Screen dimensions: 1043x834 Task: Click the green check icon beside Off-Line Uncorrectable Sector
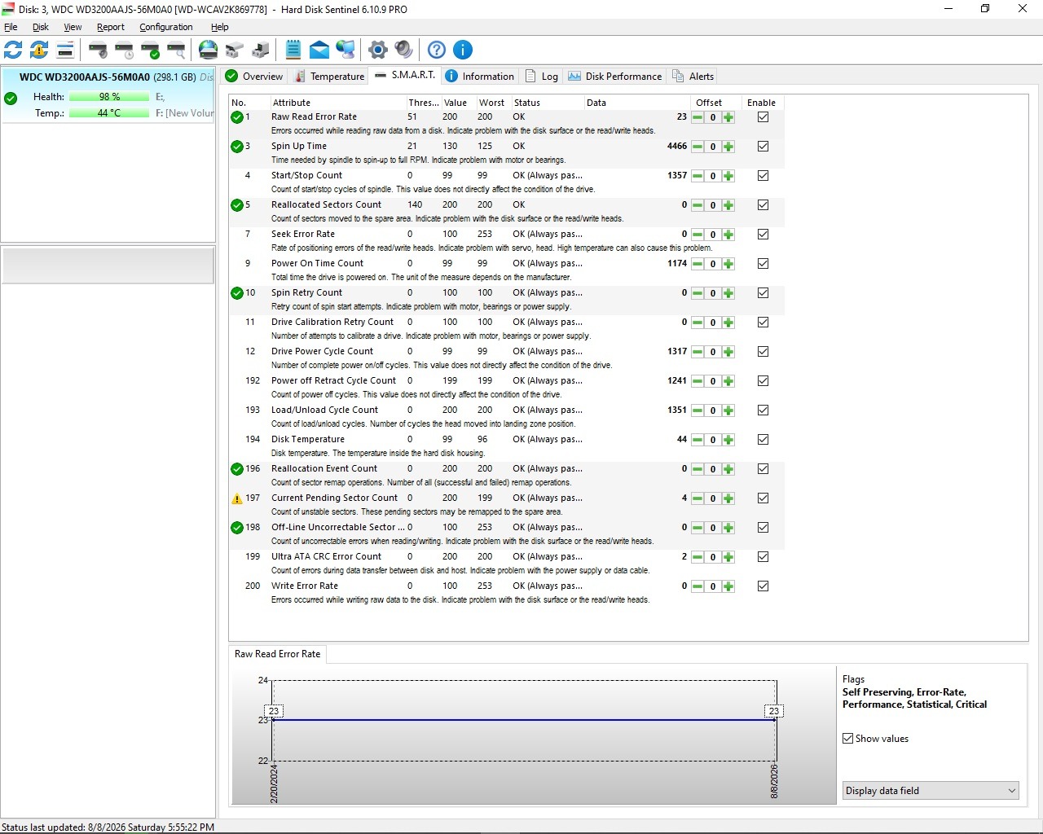[x=237, y=528]
